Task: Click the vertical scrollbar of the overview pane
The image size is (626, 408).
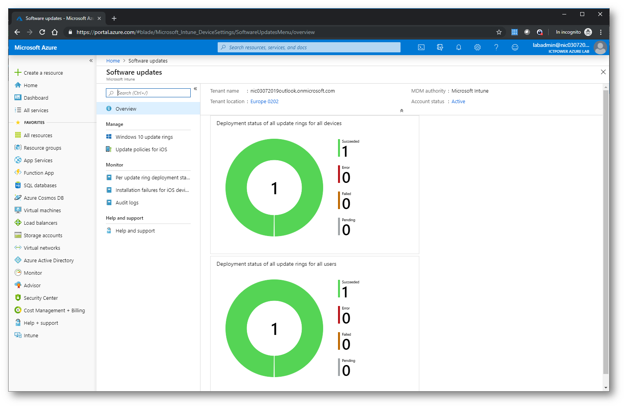Action: point(606,232)
